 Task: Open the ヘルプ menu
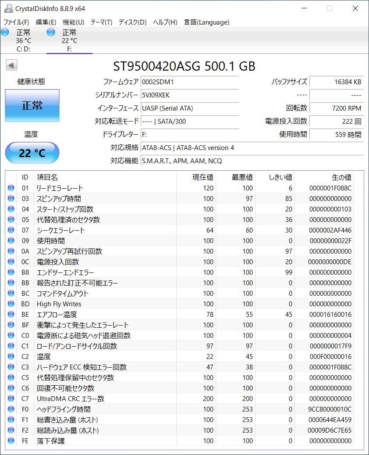point(162,22)
